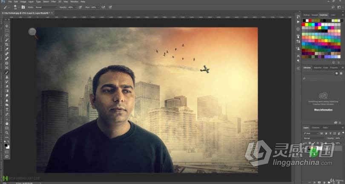Open the File menu
345x184 pixels.
click(x=10, y=2)
